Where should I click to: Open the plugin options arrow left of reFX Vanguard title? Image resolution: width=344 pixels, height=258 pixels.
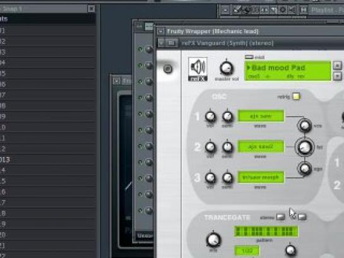pos(162,43)
